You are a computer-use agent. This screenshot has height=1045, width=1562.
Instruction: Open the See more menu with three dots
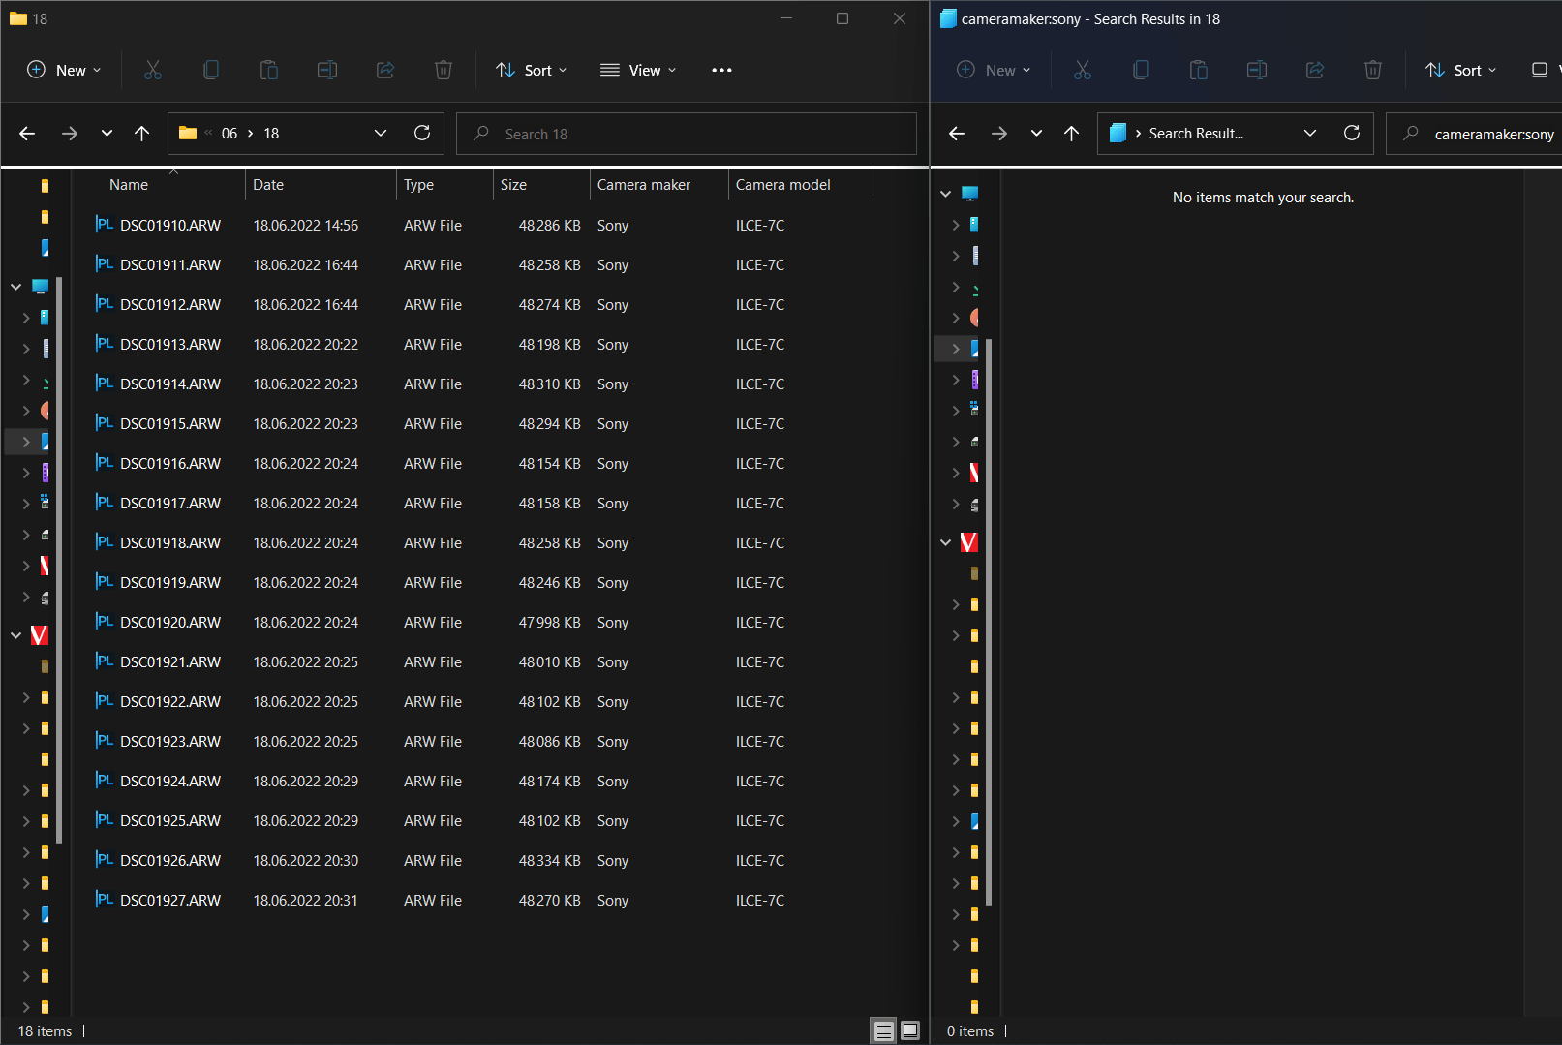pyautogui.click(x=720, y=69)
